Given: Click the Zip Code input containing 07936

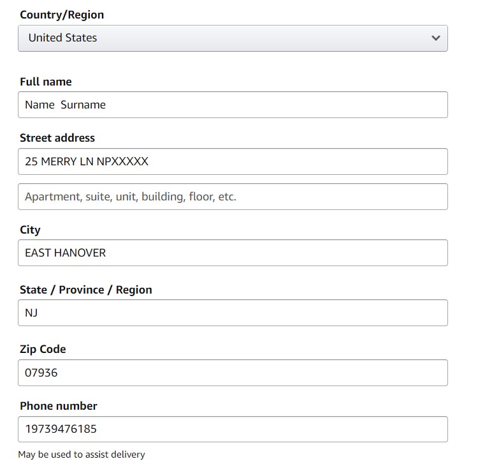Looking at the screenshot, I should tap(233, 373).
